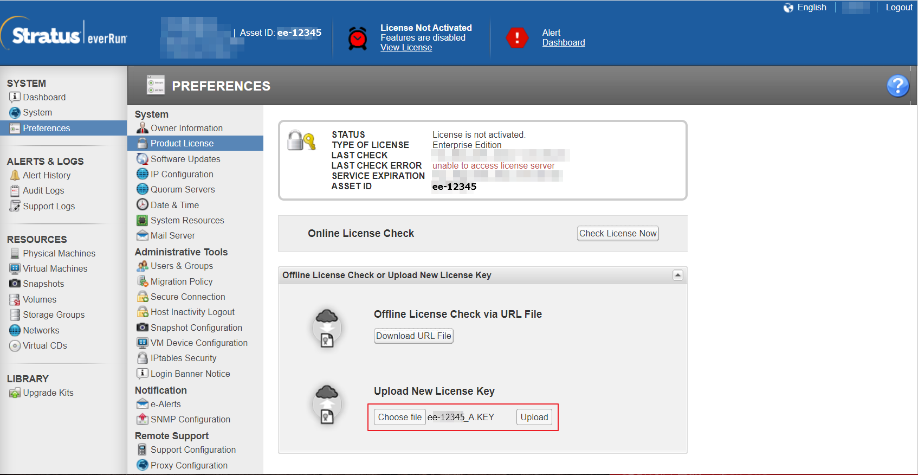Click the System Resources chip icon

(142, 220)
